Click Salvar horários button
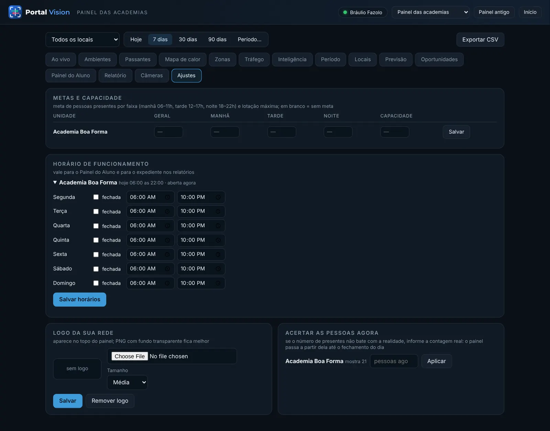This screenshot has width=550, height=431. point(79,299)
